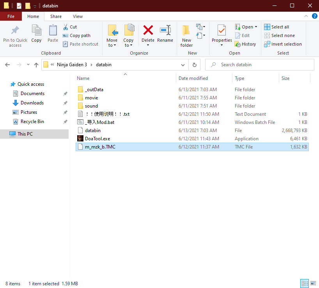Click Edit in Open group
This screenshot has height=288, width=319.
242,35
